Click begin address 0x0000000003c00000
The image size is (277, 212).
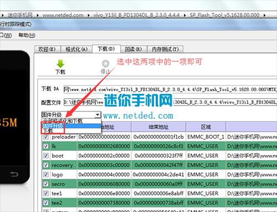tap(104, 165)
